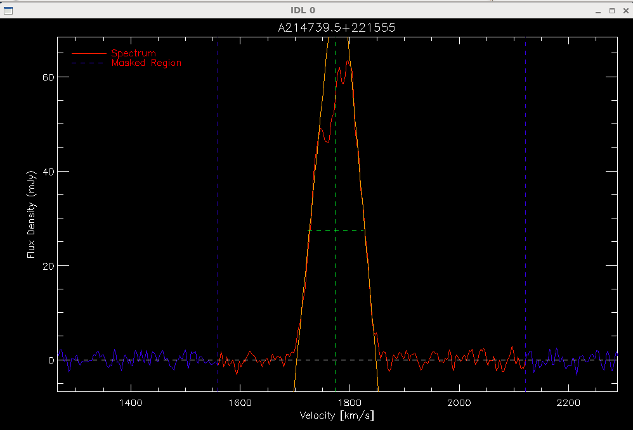Click the green cross at the half-maximum center
The height and width of the screenshot is (430, 633).
pyautogui.click(x=336, y=230)
